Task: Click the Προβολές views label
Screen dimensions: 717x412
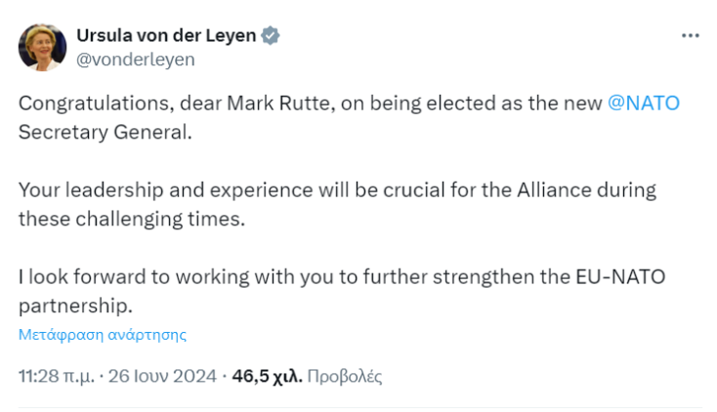Action: click(x=345, y=375)
